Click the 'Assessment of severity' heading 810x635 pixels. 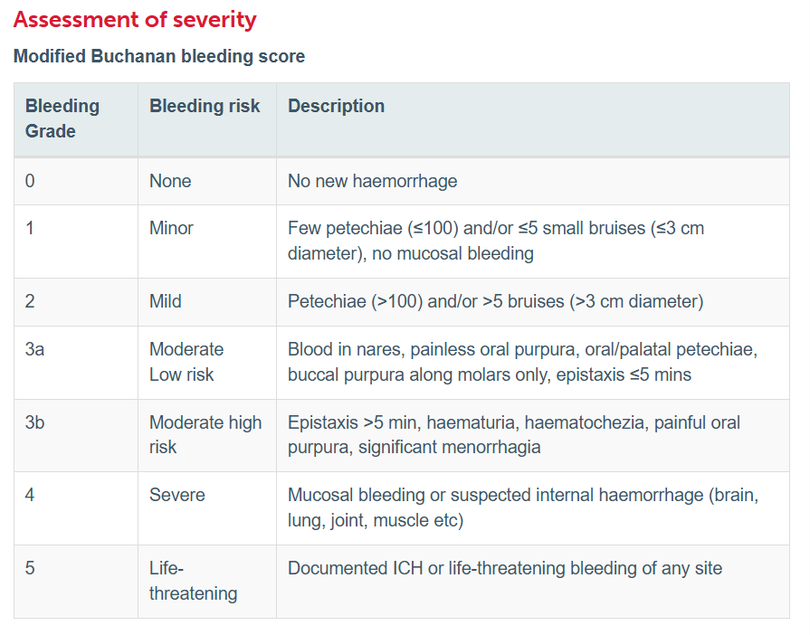(x=135, y=20)
